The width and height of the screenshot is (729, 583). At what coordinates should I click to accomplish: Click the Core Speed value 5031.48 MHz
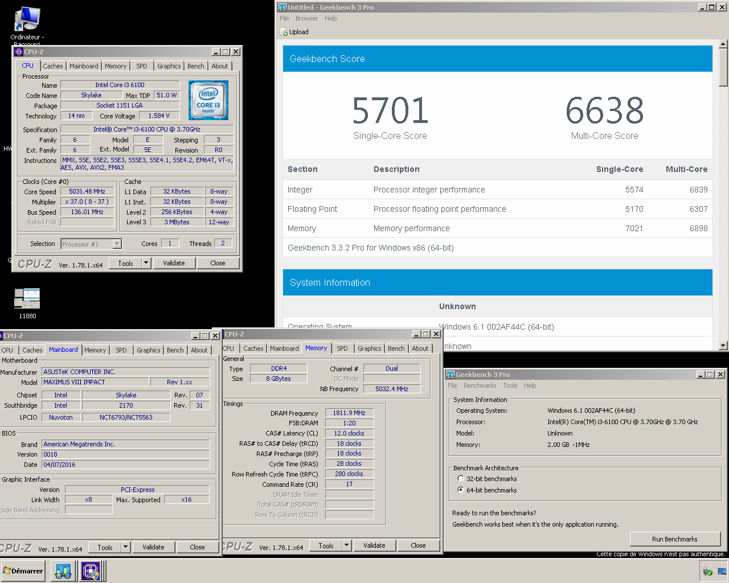87,191
